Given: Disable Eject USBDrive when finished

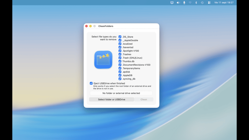Looking at the screenshot, I should coord(91,83).
